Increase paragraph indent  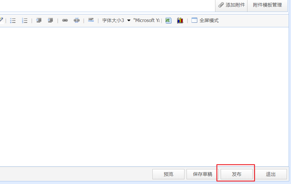coord(50,20)
